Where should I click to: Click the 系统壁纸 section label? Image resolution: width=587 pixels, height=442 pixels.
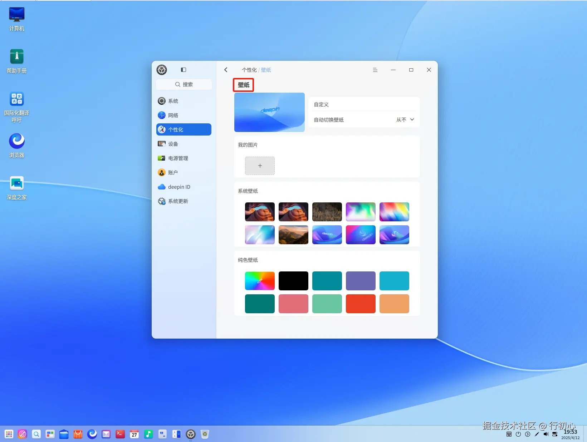(248, 191)
